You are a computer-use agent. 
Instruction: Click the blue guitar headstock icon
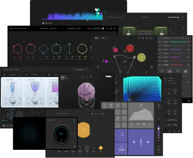[x=12, y=87]
